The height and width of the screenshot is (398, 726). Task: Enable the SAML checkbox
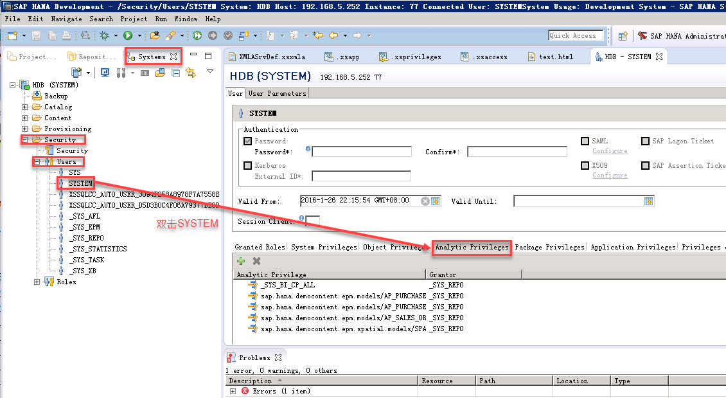click(585, 141)
